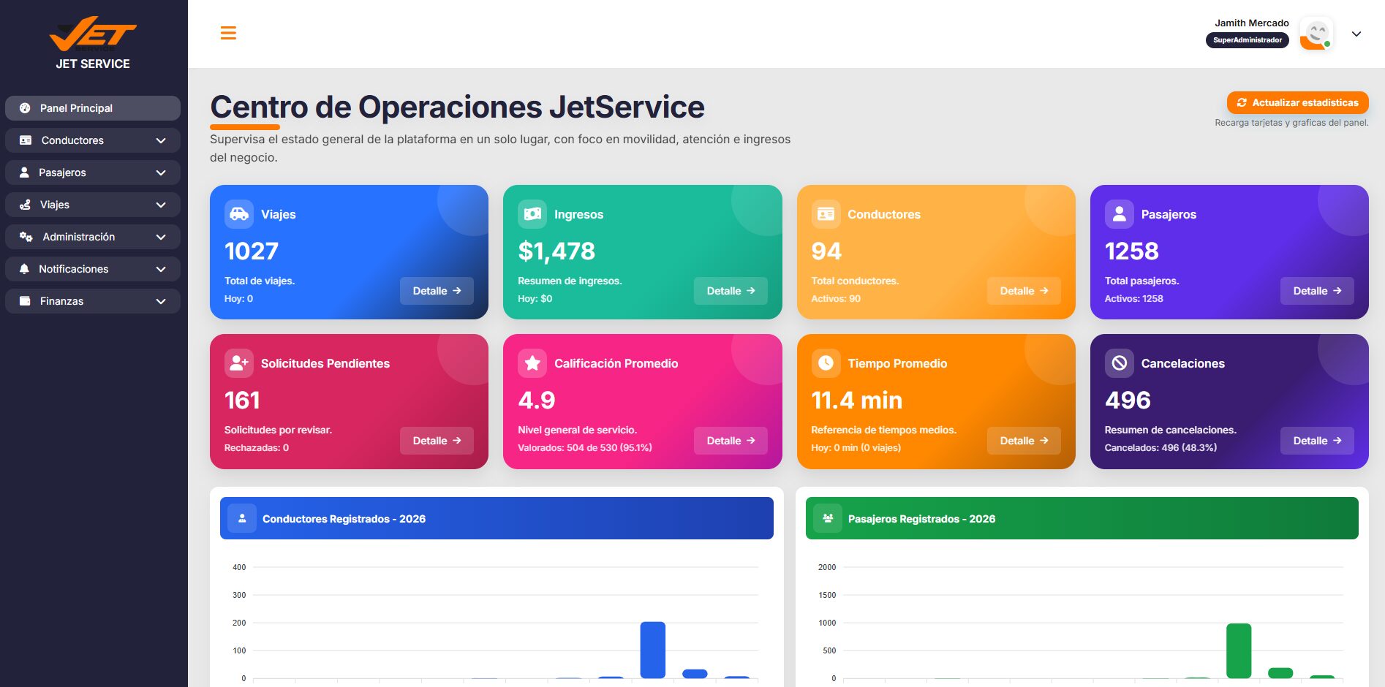Open Detalle on the Cancelaciones card

point(1317,441)
